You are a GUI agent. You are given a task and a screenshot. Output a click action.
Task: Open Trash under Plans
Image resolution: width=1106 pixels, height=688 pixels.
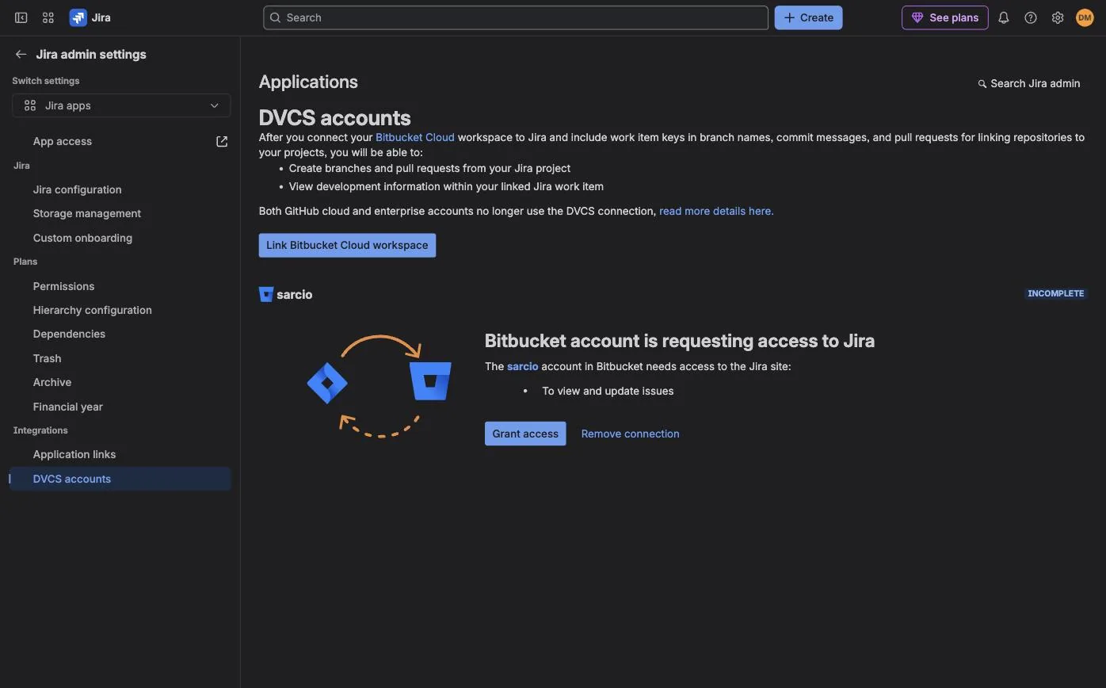pyautogui.click(x=47, y=359)
